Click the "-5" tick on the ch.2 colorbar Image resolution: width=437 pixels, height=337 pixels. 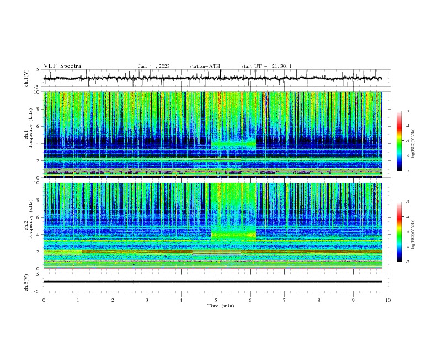(x=407, y=232)
